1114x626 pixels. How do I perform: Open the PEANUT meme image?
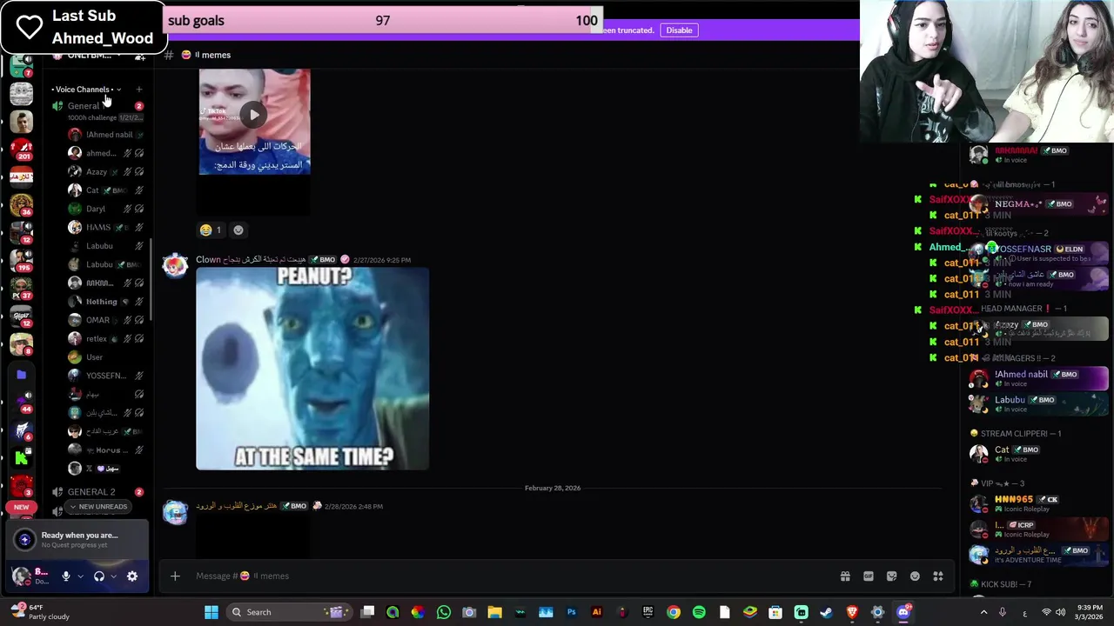coord(312,369)
